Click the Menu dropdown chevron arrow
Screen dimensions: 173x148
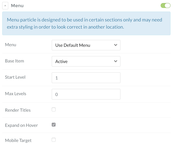tap(116, 45)
